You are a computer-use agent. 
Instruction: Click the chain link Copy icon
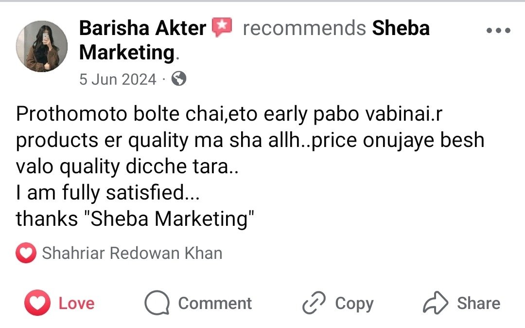click(x=314, y=304)
